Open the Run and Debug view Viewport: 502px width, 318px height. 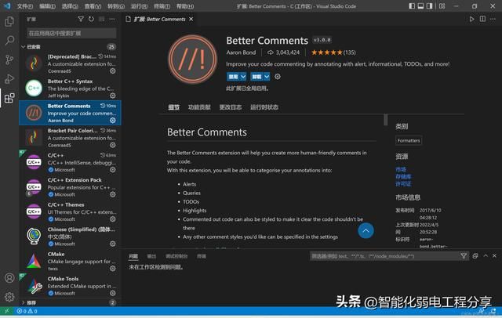click(9, 78)
